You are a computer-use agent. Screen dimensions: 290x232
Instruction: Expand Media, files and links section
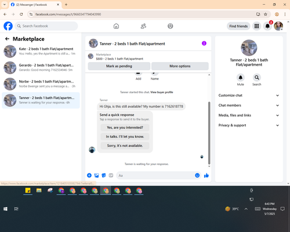pos(249,115)
